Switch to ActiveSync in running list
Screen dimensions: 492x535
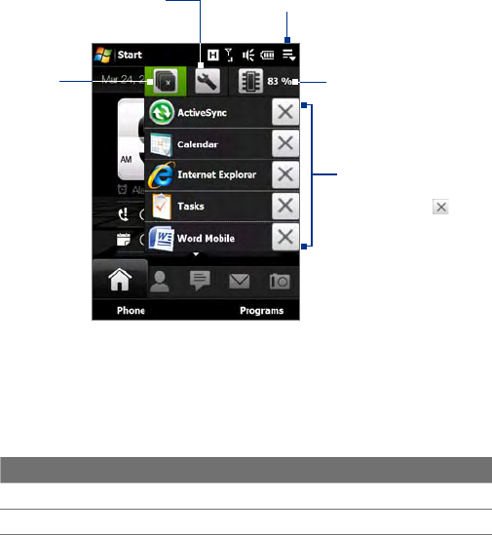click(x=208, y=113)
